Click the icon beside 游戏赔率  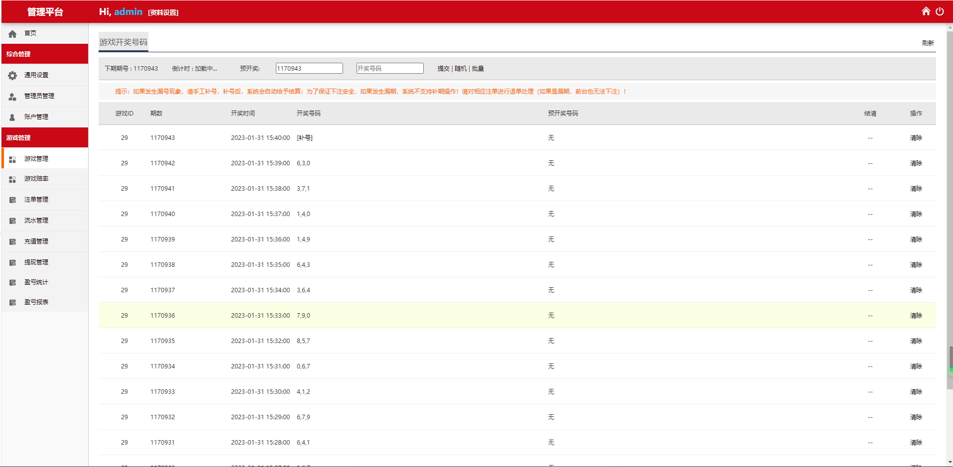[12, 179]
